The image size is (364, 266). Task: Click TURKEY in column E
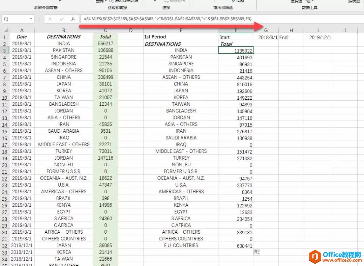coord(181,158)
